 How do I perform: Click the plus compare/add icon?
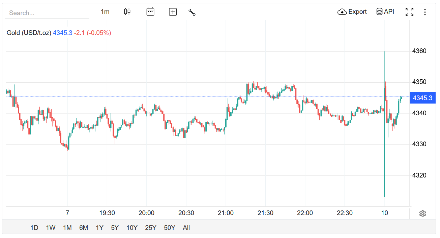tap(173, 12)
